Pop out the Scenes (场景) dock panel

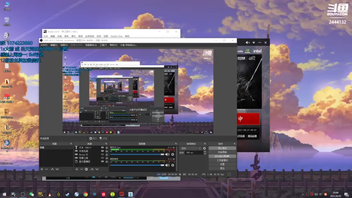[x=71, y=144]
